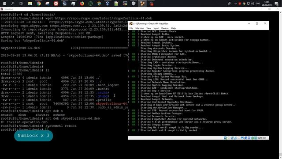282x159 pixels.
Task: Open the network icon in system tray
Action: [x=249, y=4]
